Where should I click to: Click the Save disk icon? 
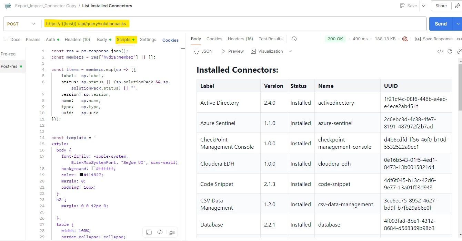(x=402, y=6)
